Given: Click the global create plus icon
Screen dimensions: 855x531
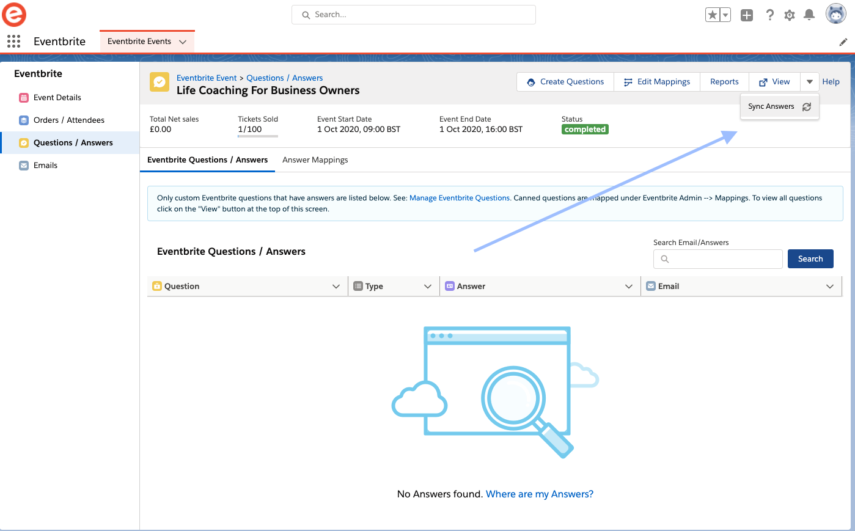Looking at the screenshot, I should click(x=747, y=15).
